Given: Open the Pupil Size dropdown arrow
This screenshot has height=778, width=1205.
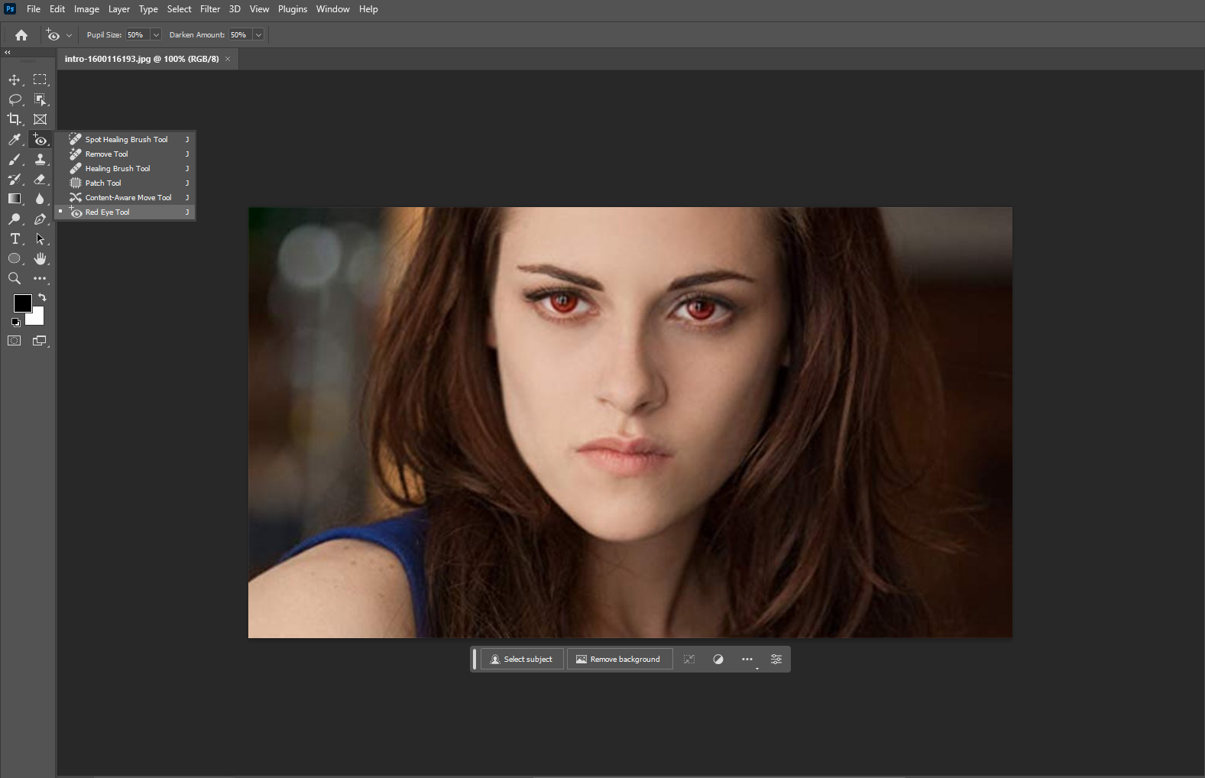Looking at the screenshot, I should pos(156,35).
